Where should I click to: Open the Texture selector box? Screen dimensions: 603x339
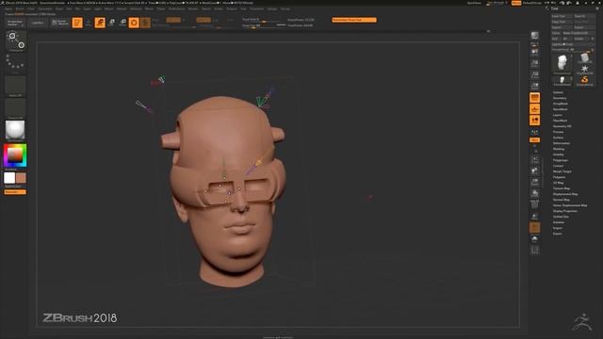15,108
